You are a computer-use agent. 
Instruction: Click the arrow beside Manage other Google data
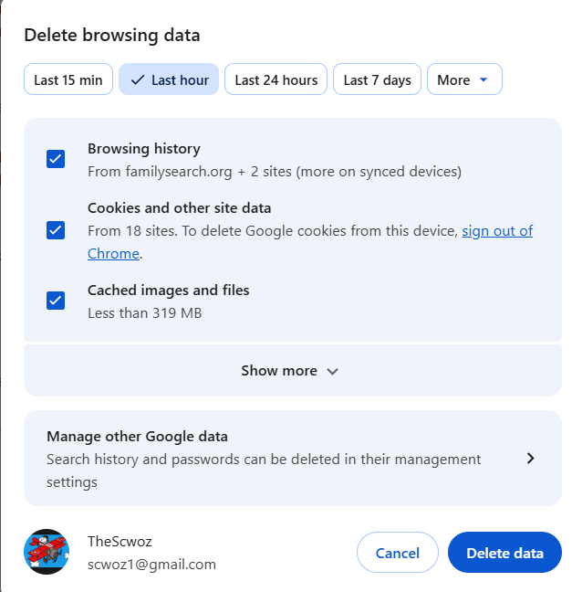point(531,459)
